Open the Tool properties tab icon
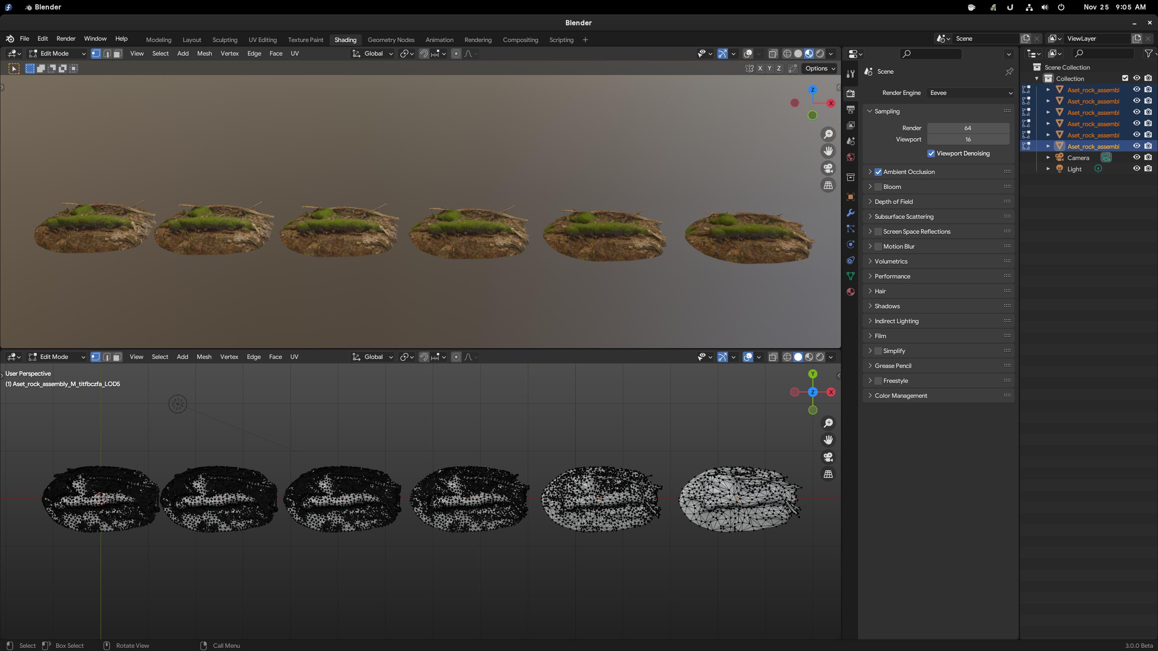This screenshot has height=651, width=1158. (850, 74)
